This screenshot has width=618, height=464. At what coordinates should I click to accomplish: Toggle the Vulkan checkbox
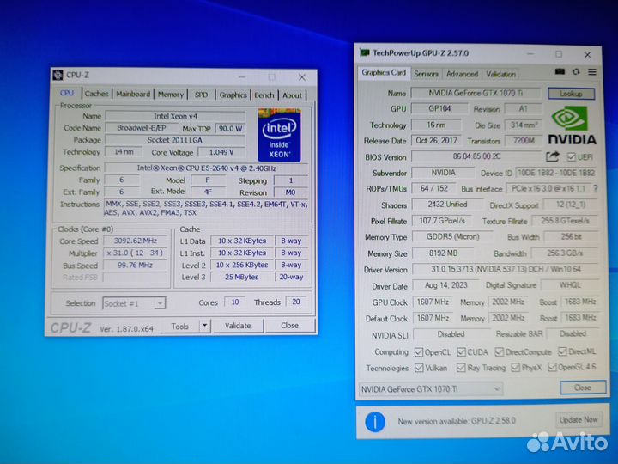(419, 368)
